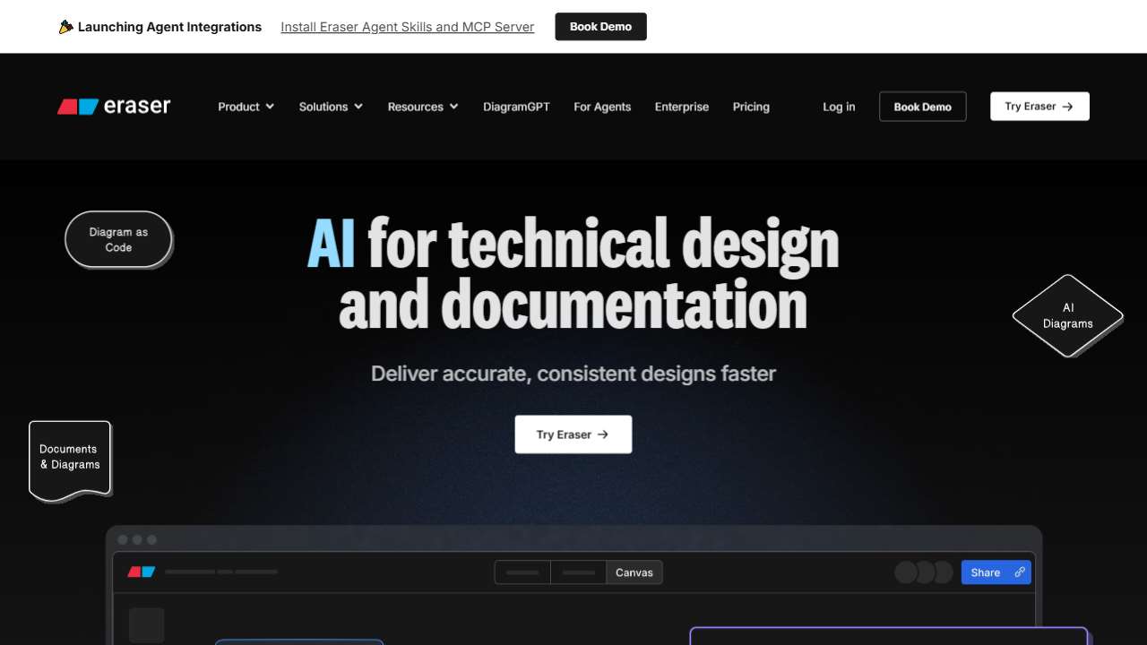Open the Solutions dropdown menu
Image resolution: width=1147 pixels, height=645 pixels.
(x=331, y=107)
